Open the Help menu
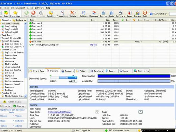The image size is (176, 132). (x=48, y=8)
